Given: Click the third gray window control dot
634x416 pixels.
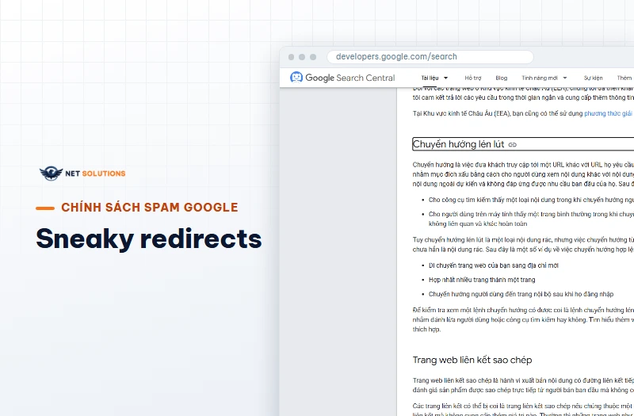Looking at the screenshot, I should point(313,57).
